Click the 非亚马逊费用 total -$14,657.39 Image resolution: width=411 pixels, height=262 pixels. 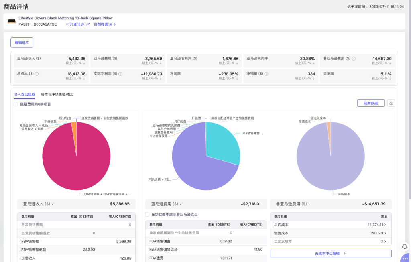tap(374, 204)
